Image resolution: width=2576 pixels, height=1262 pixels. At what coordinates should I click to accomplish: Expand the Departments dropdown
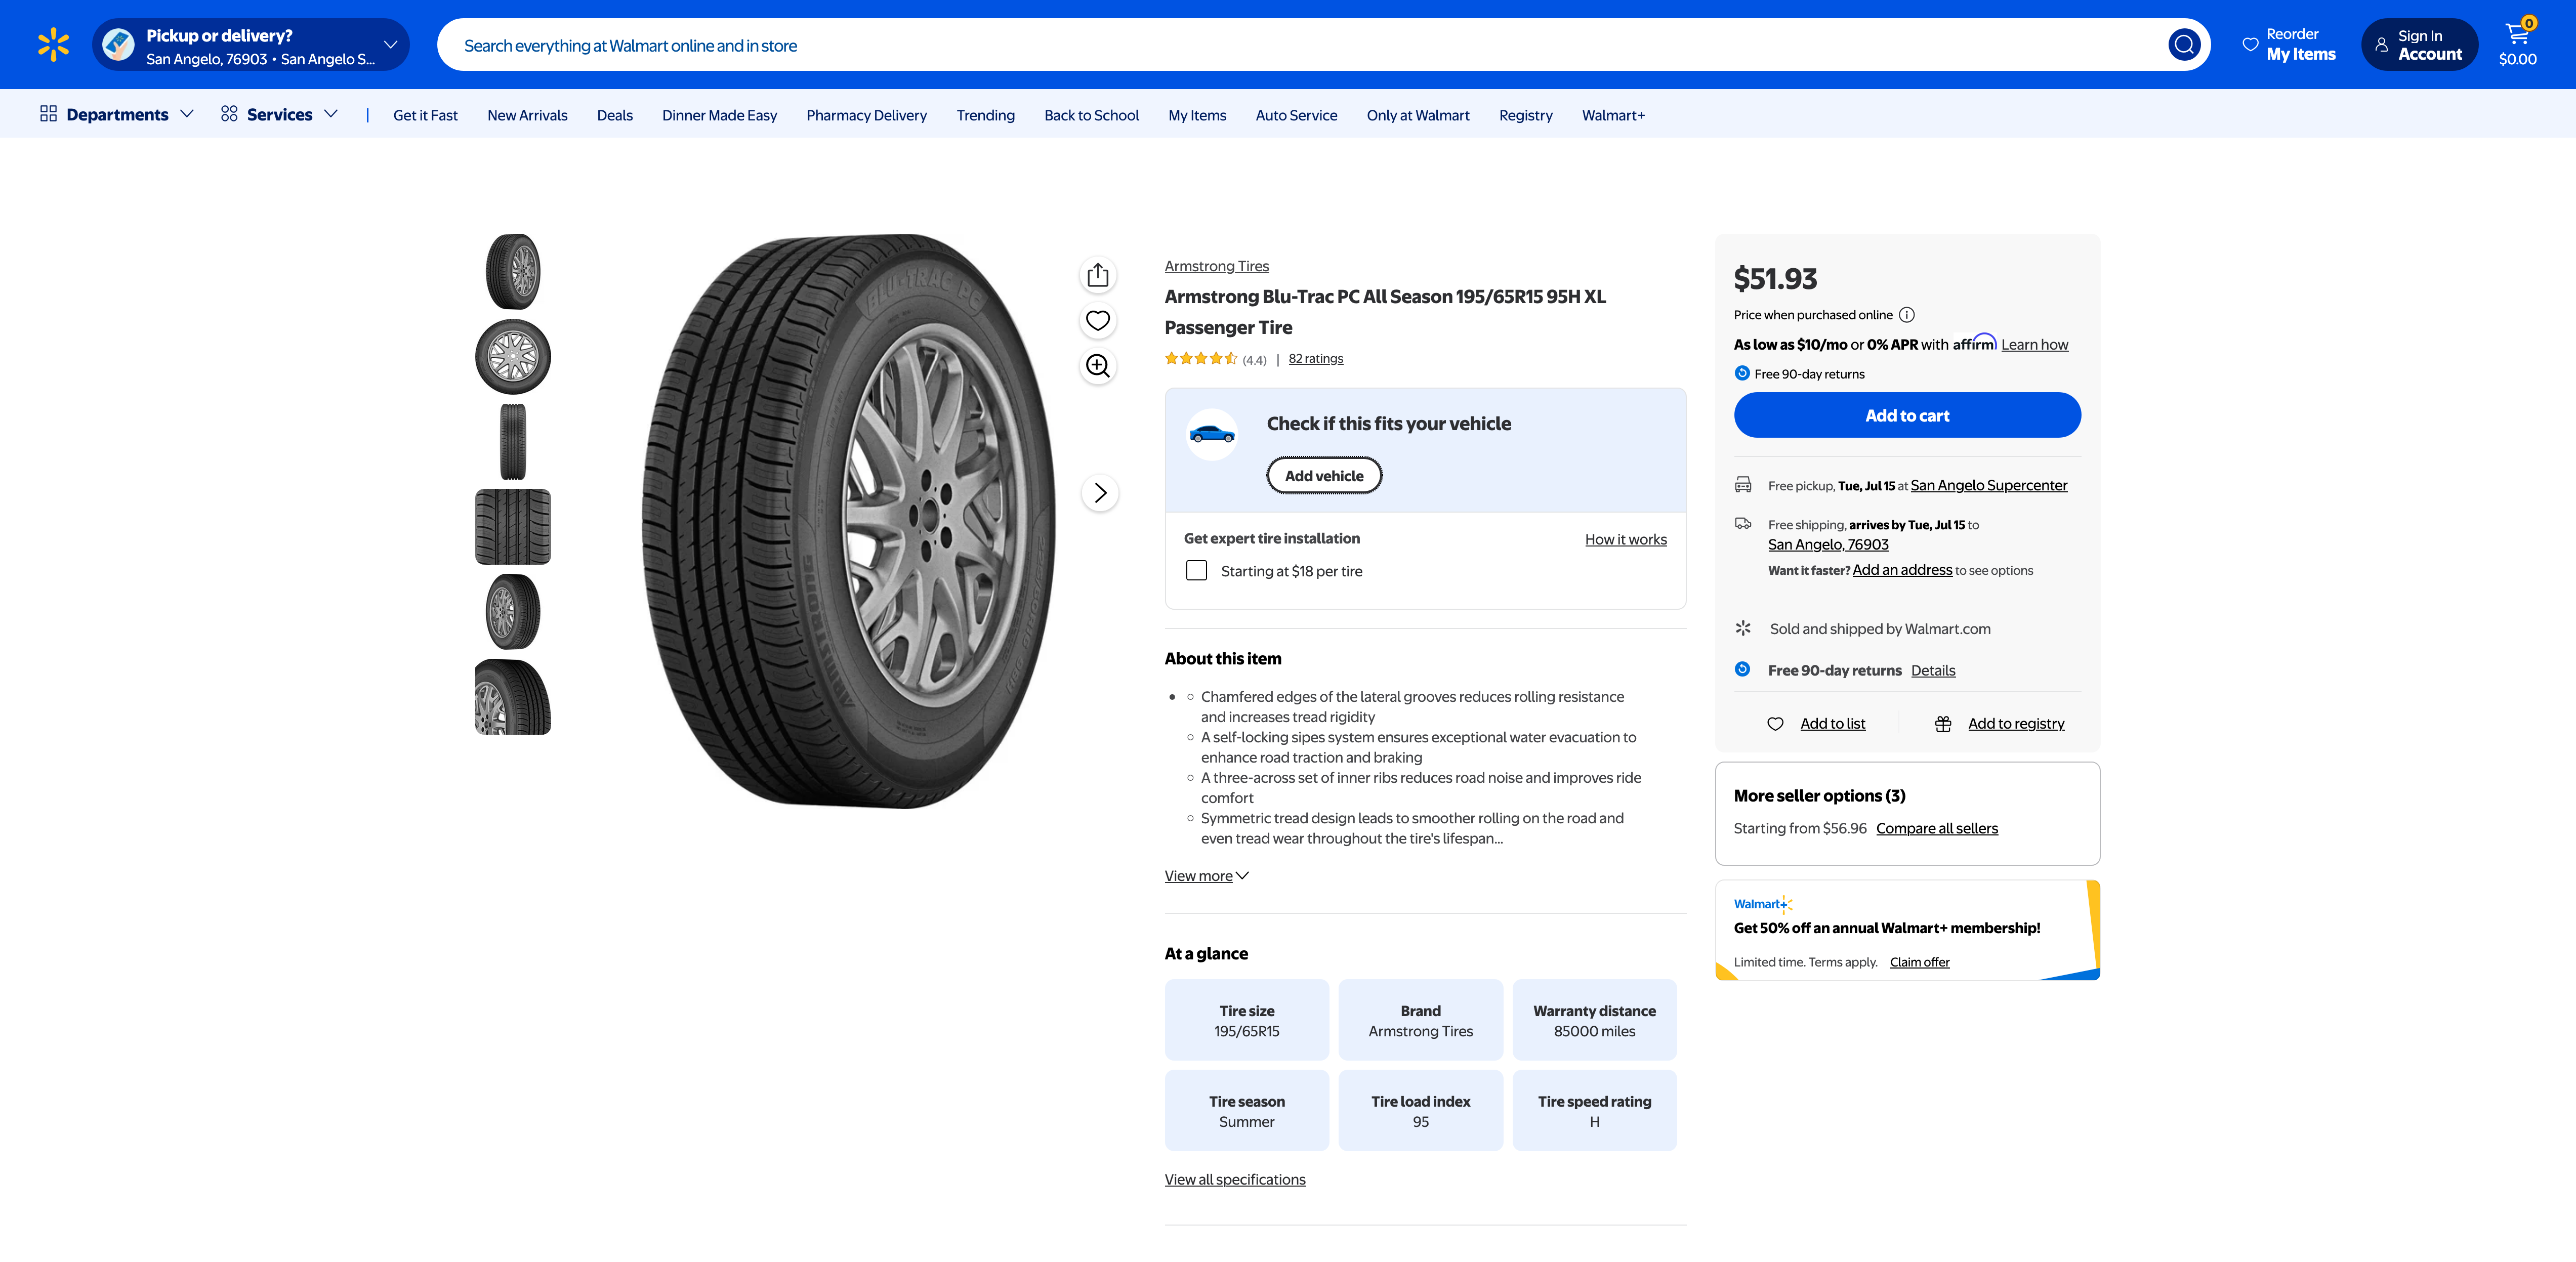pyautogui.click(x=117, y=115)
